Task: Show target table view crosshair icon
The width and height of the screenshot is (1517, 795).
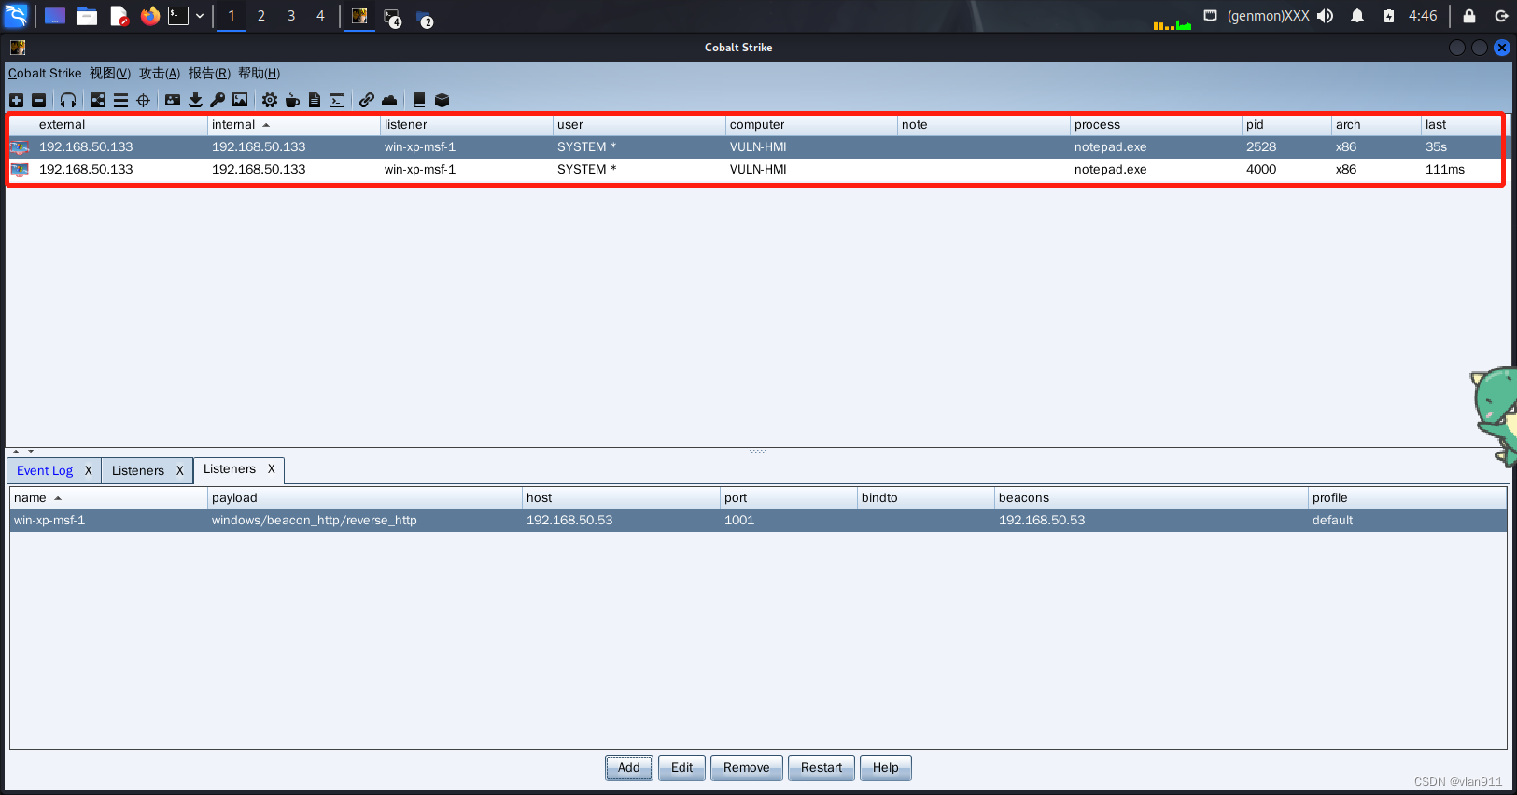Action: (x=143, y=100)
